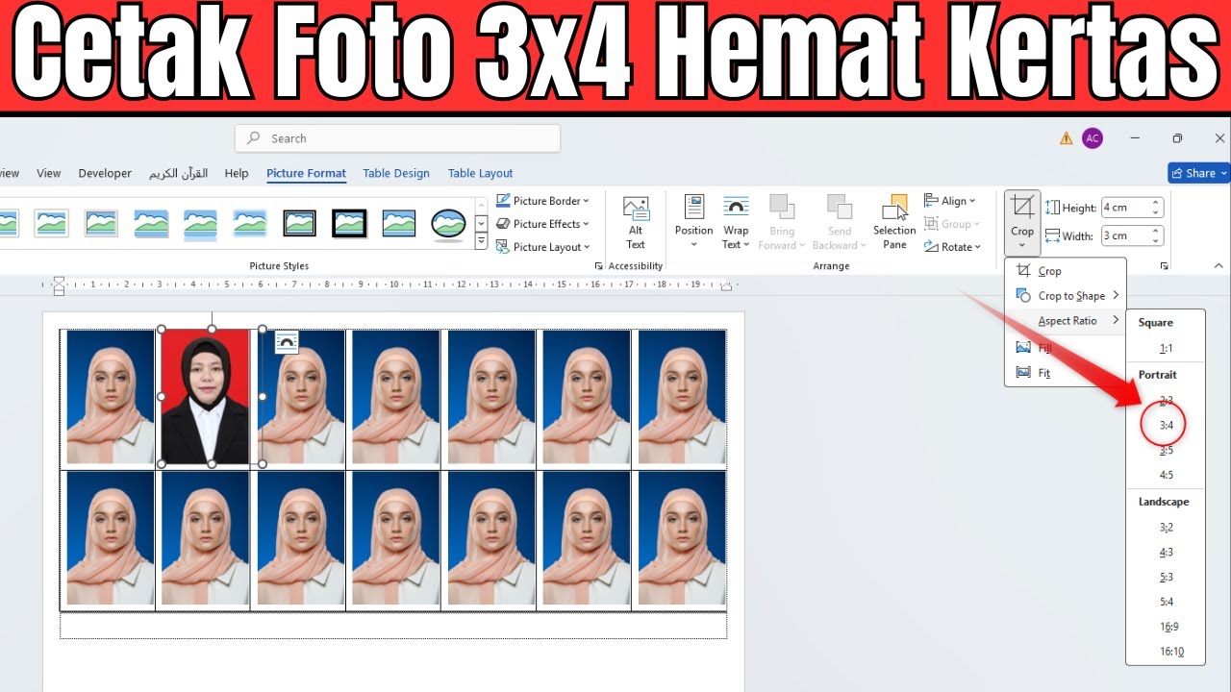Open the Picture Effects dropdown

coord(543,224)
